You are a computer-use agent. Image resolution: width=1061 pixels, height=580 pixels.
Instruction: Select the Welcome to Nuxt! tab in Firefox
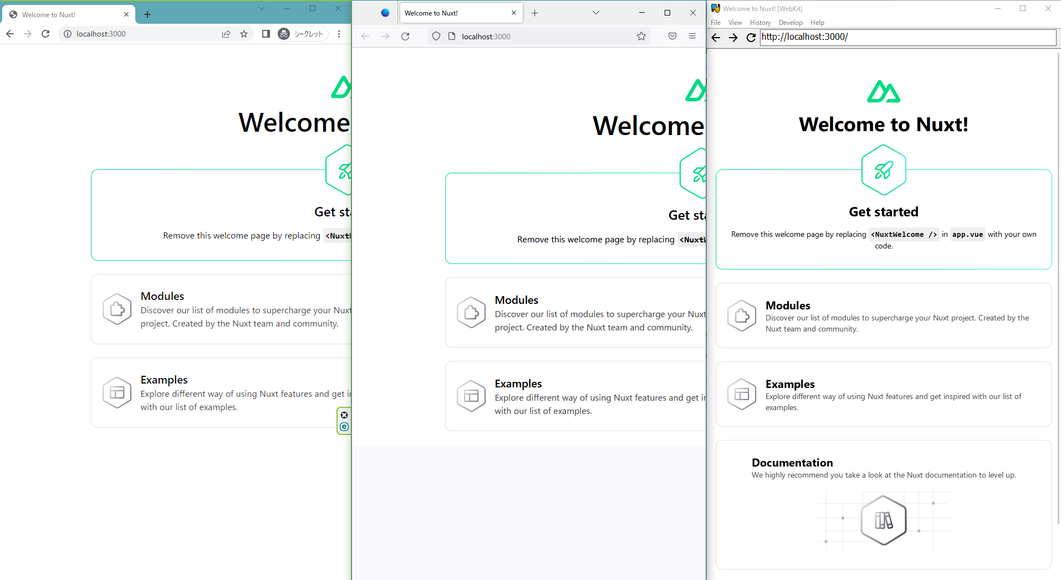click(461, 13)
